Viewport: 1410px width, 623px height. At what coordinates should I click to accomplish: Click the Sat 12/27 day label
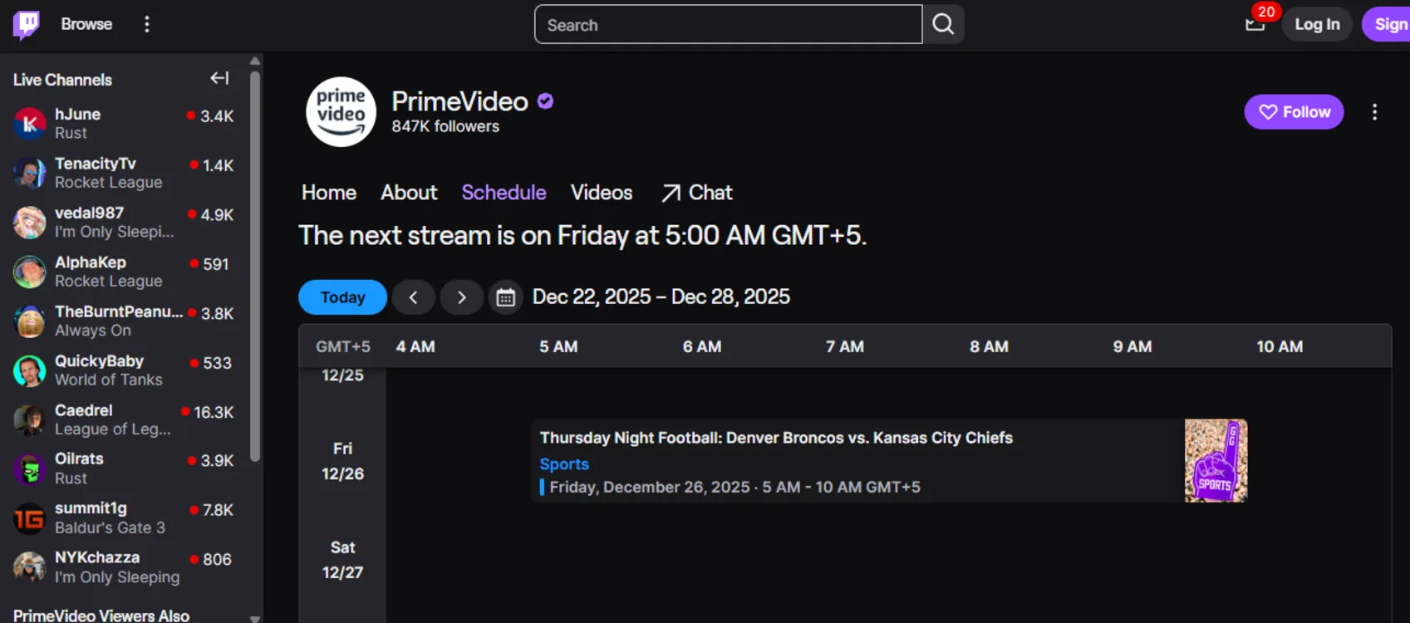click(342, 560)
